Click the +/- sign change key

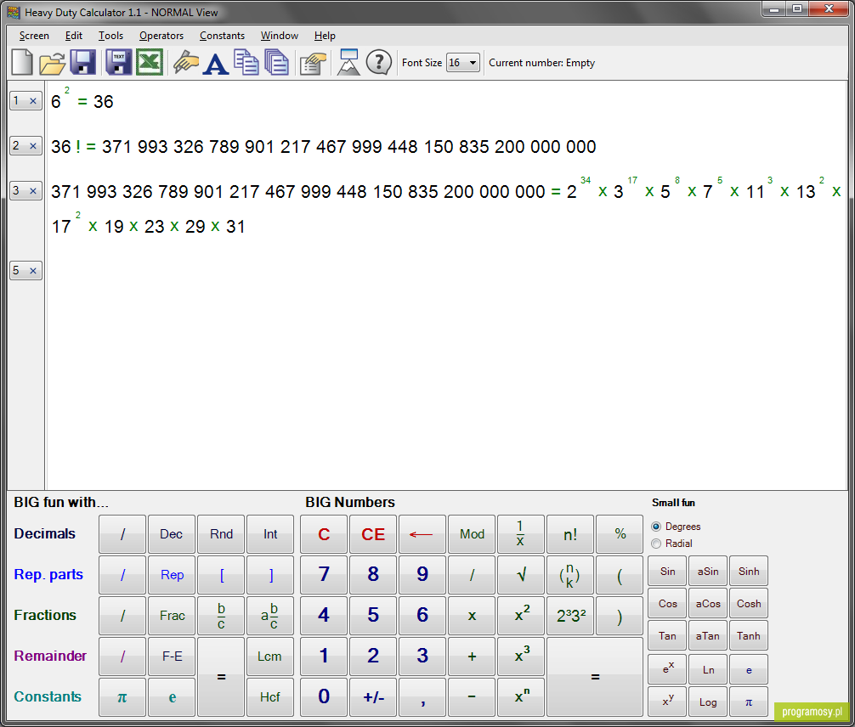(x=373, y=697)
